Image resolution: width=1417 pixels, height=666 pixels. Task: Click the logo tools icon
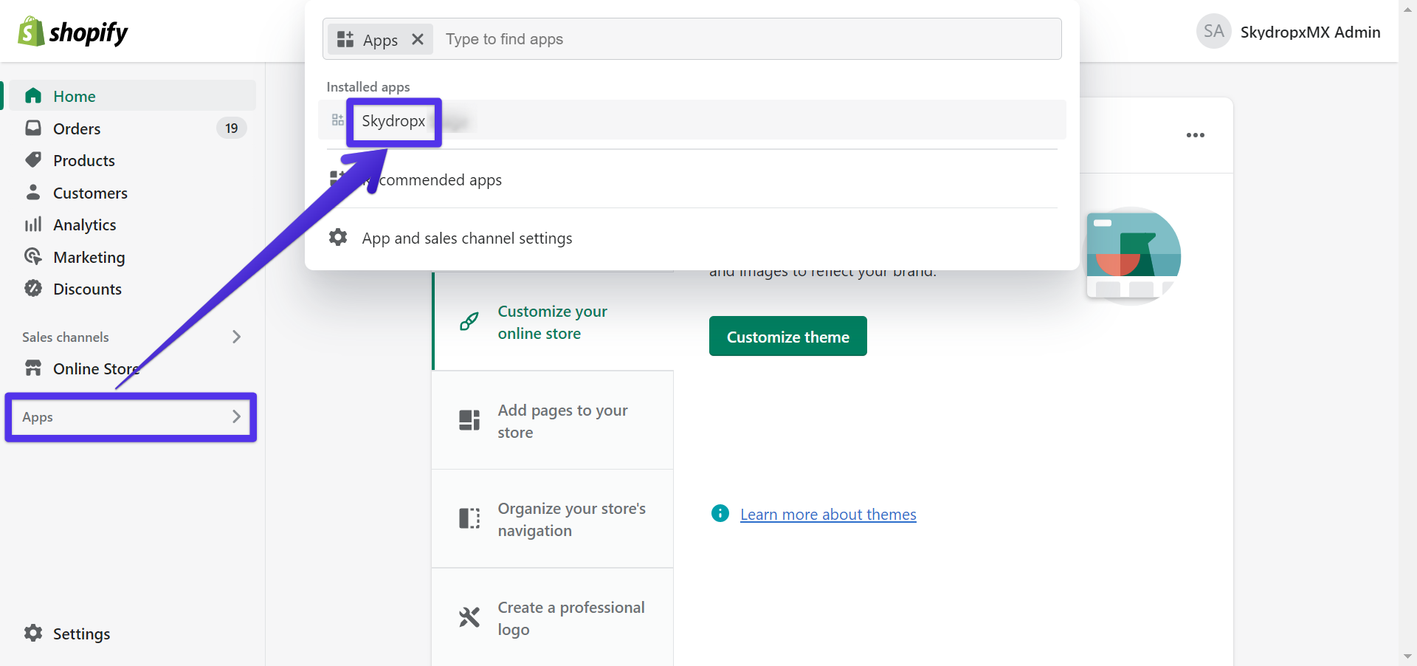[469, 617]
